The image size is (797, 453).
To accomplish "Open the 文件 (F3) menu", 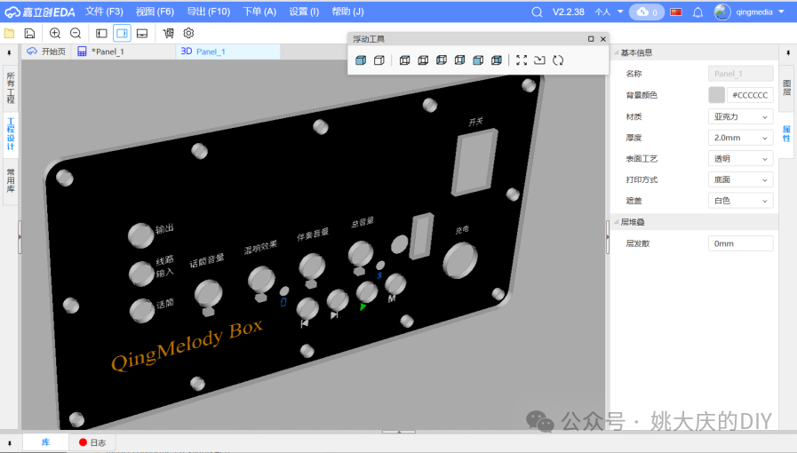I will (104, 12).
